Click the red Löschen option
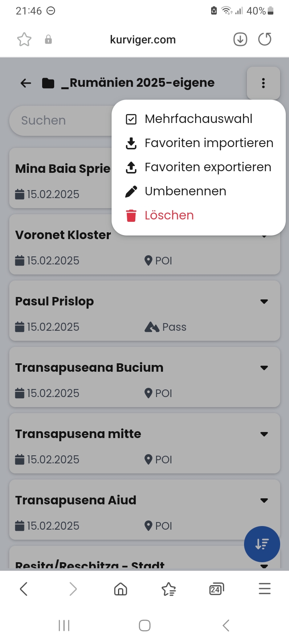This screenshot has width=289, height=643. (199, 215)
